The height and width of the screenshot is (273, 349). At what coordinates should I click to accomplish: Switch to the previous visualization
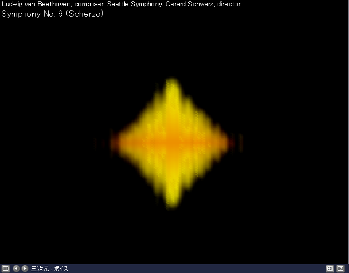(x=16, y=268)
